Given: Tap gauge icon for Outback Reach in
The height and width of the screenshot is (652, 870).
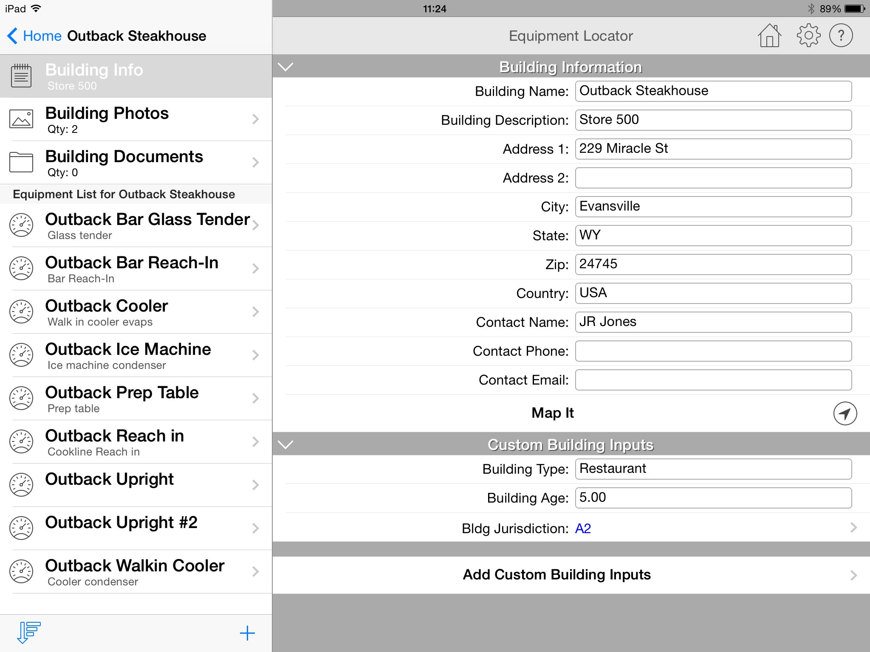Looking at the screenshot, I should coord(21,442).
